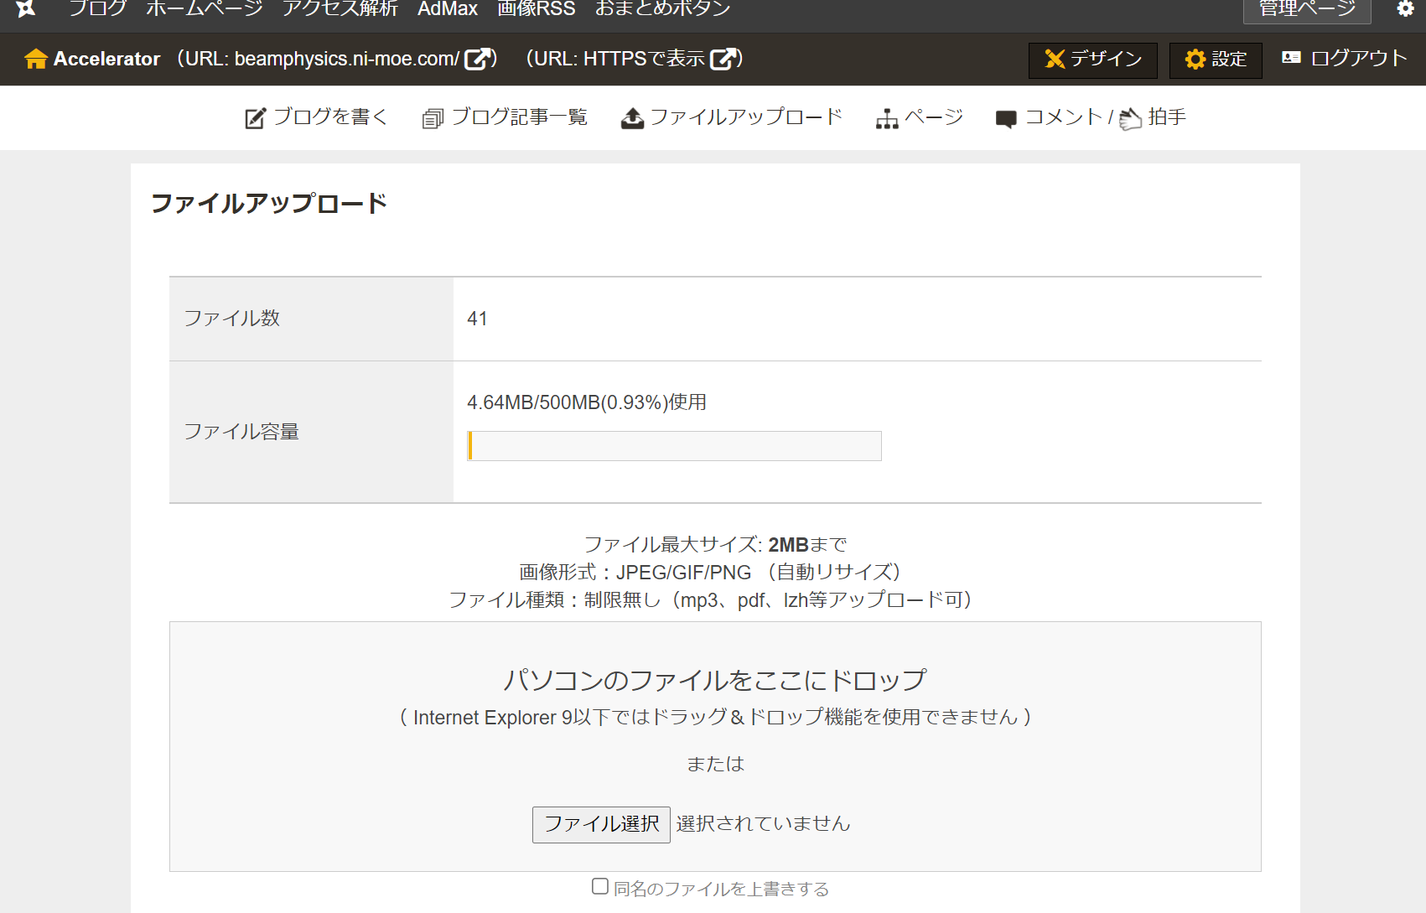Viewport: 1426px width, 913px height.
Task: Click the file capacity usage progress bar
Action: pyautogui.click(x=674, y=446)
